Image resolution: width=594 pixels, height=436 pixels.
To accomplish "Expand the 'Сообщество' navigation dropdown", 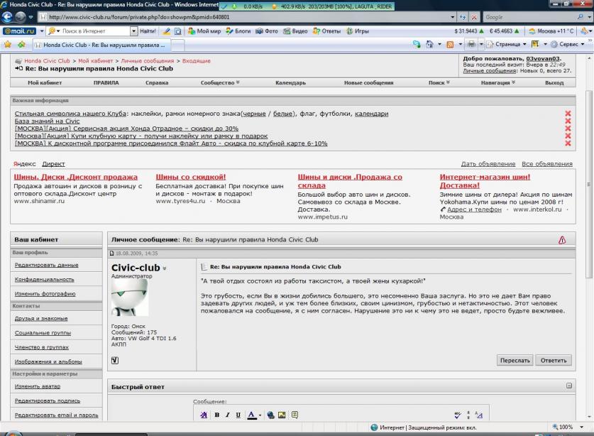I will click(x=220, y=83).
